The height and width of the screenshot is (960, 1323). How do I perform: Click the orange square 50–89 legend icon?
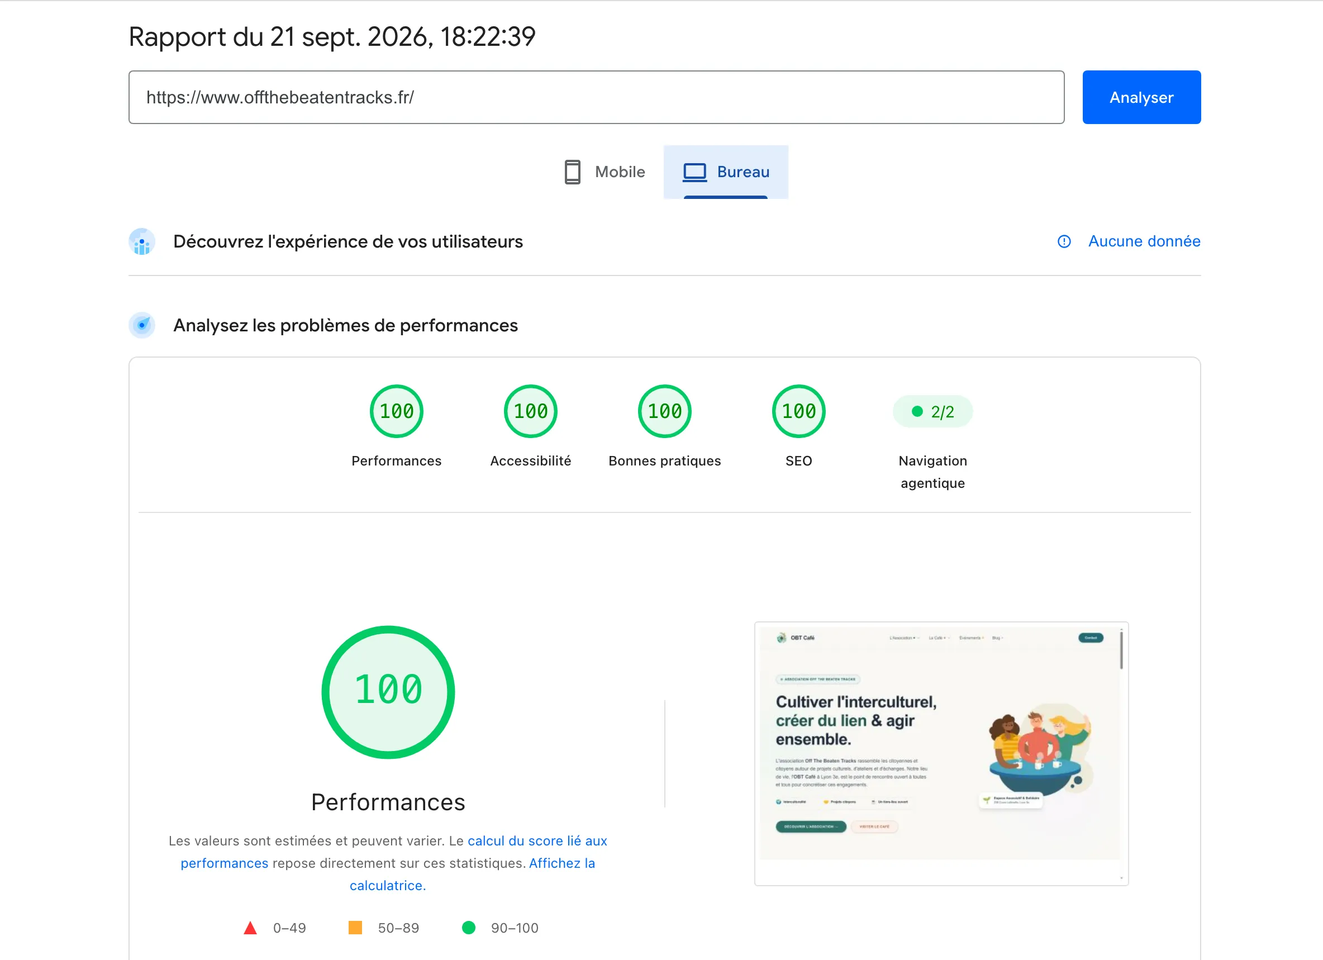tap(355, 928)
